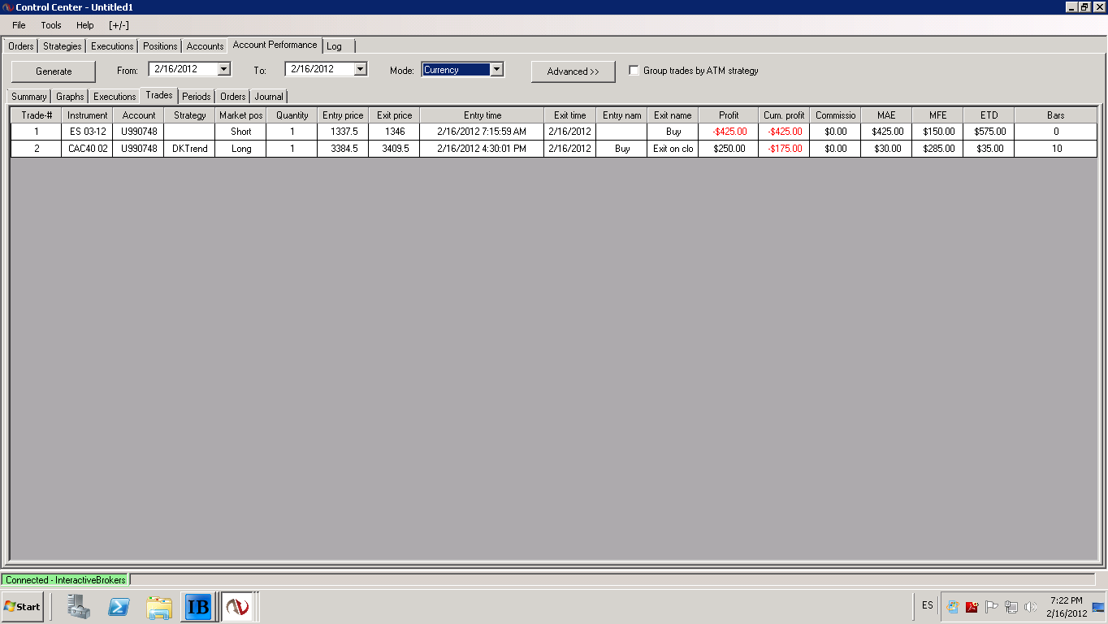Click the DKTrend strategy cell
The image size is (1108, 624).
tap(190, 149)
